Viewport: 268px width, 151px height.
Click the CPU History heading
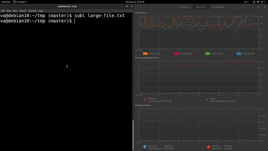tap(141, 13)
